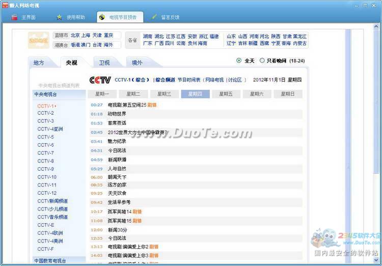Open 香港 region link
The image size is (382, 266).
(x=75, y=45)
